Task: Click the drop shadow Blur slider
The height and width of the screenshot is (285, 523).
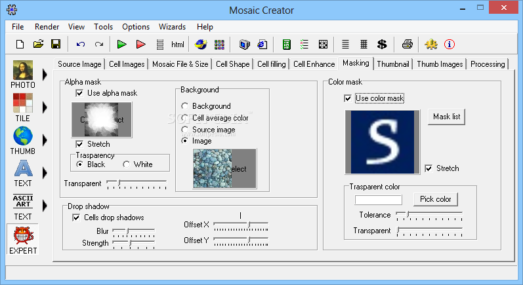Action: [x=133, y=232]
